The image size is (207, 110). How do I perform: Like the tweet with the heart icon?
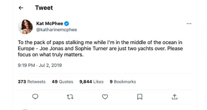click(x=105, y=97)
